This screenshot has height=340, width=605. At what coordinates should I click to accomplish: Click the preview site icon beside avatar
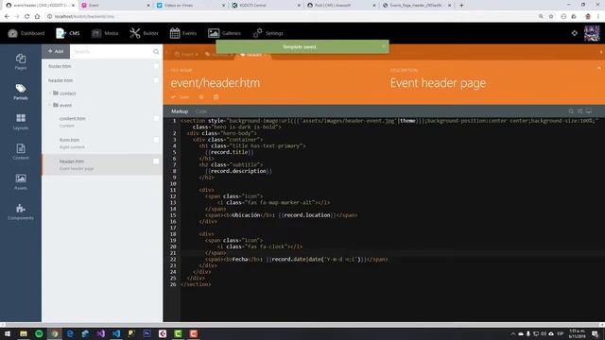[575, 33]
